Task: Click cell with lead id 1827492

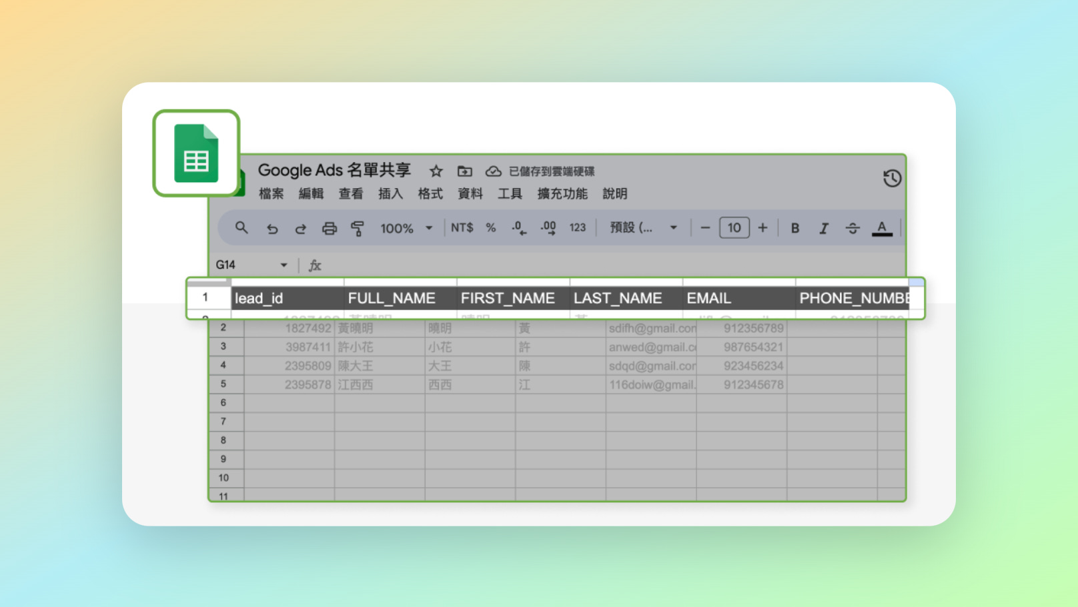Action: tap(290, 328)
